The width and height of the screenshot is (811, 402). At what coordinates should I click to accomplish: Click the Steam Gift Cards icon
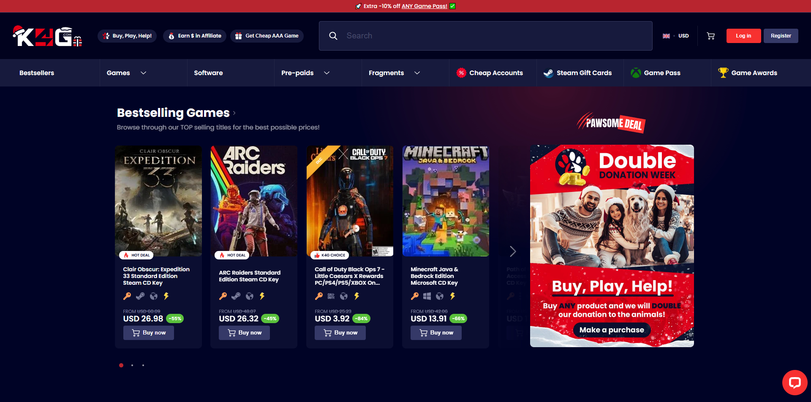[548, 73]
